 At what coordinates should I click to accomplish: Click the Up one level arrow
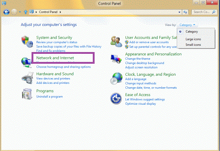(x=26, y=12)
